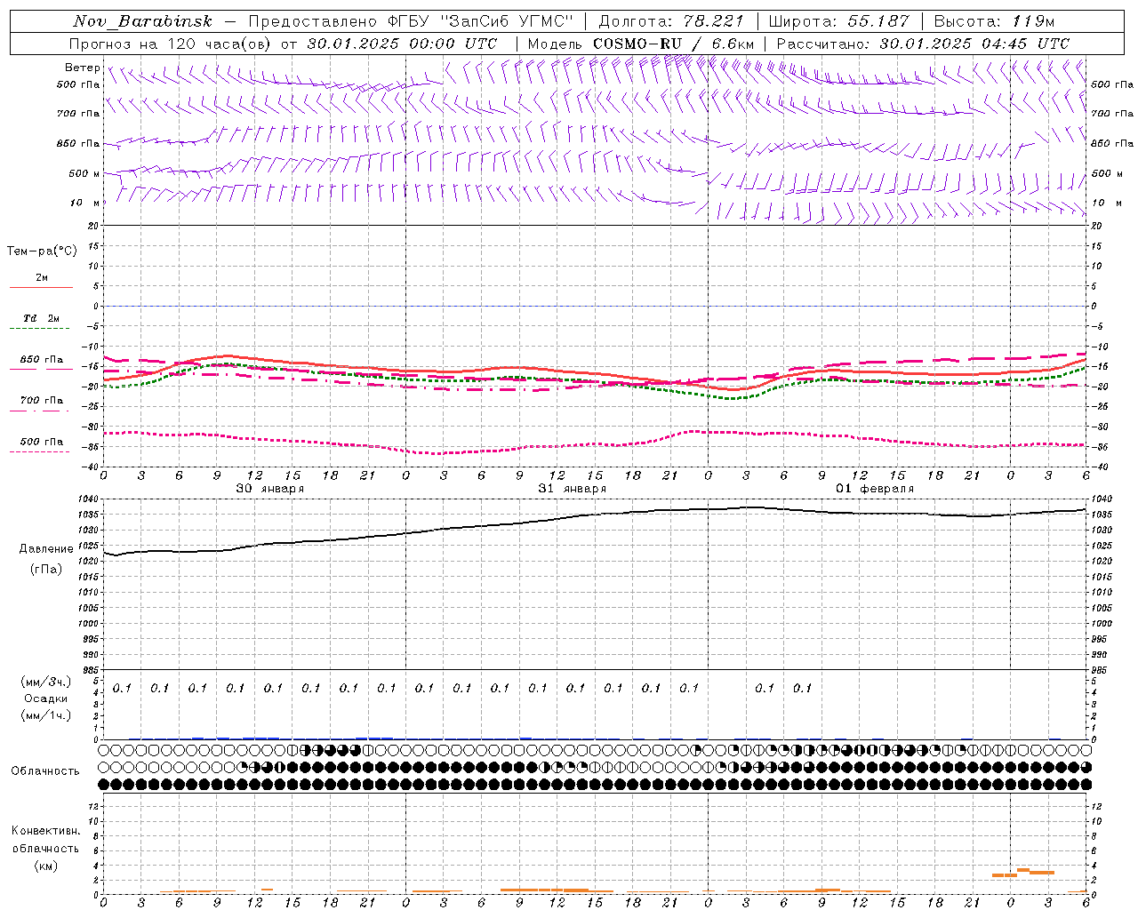The image size is (1138, 910).
Task: Click the "Ветер" wind panel label
Action: coord(82,68)
